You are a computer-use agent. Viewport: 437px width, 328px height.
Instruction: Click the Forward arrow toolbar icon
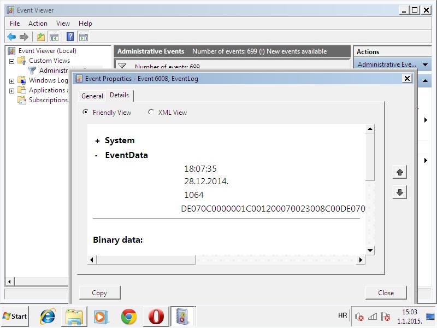(24, 37)
